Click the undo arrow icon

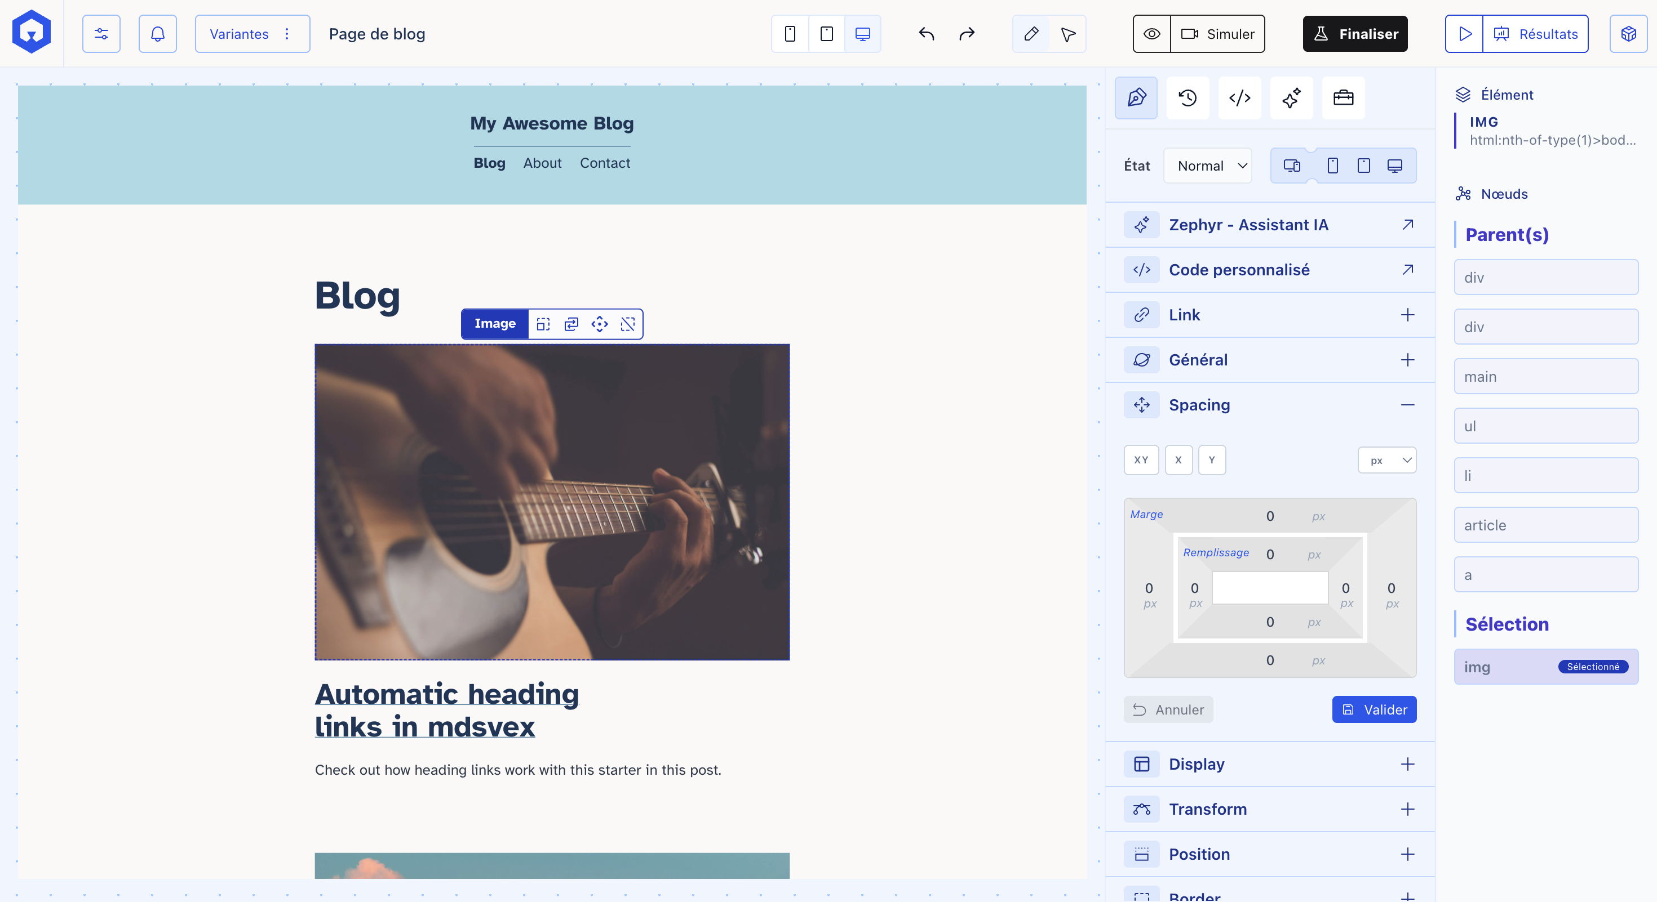pos(926,34)
